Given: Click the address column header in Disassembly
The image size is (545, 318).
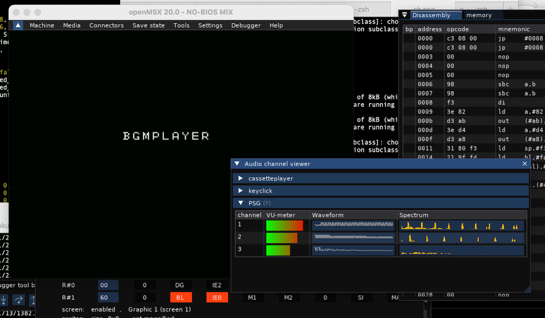Looking at the screenshot, I should pyautogui.click(x=429, y=29).
